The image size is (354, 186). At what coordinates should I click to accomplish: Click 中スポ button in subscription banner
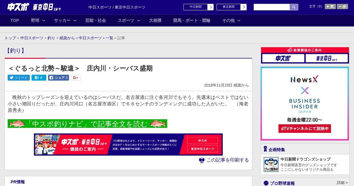point(202,141)
